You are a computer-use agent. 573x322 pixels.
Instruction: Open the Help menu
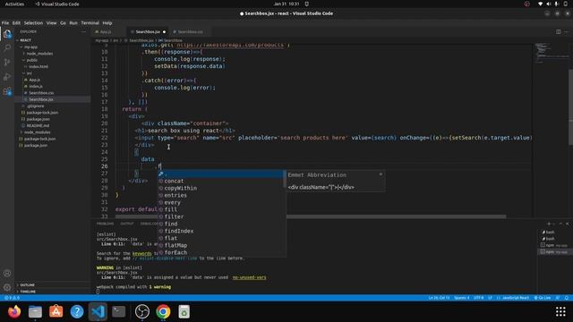pyautogui.click(x=107, y=22)
